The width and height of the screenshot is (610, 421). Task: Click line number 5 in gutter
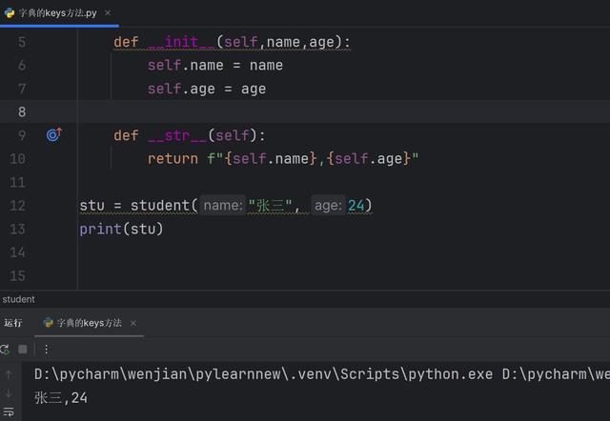pos(22,42)
